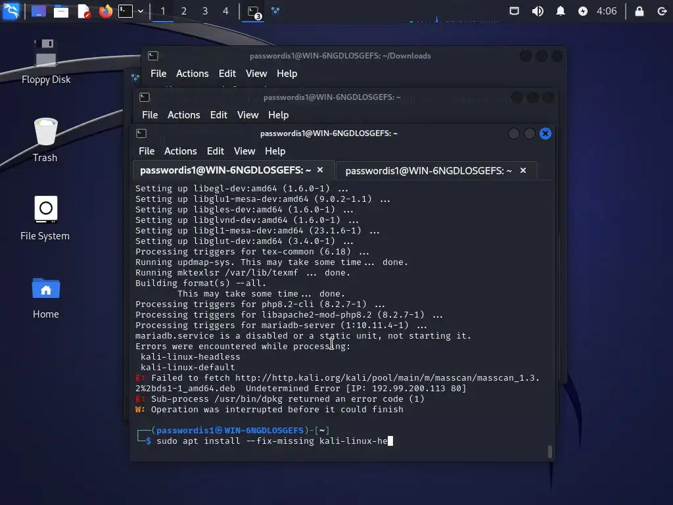Click the show desktop panel icon
Image resolution: width=673 pixels, height=505 pixels.
point(39,11)
